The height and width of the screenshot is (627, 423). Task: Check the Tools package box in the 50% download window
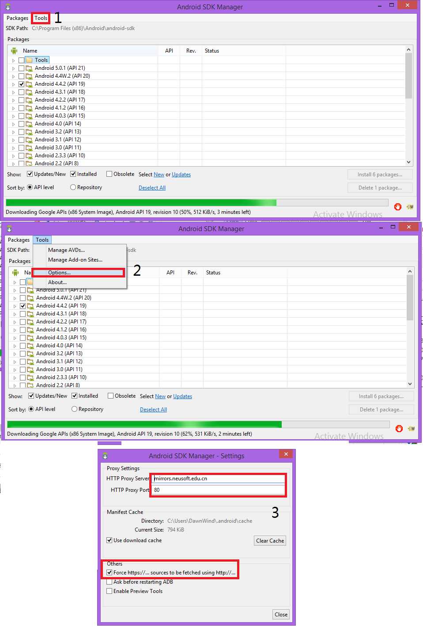(21, 60)
